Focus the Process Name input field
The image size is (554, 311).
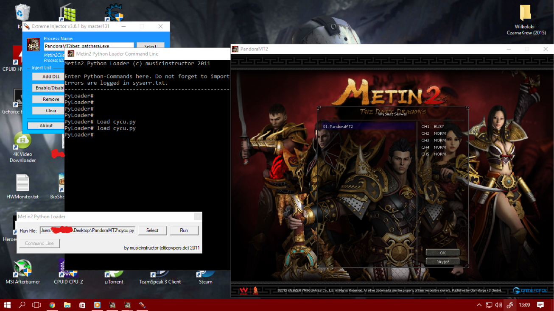point(89,46)
